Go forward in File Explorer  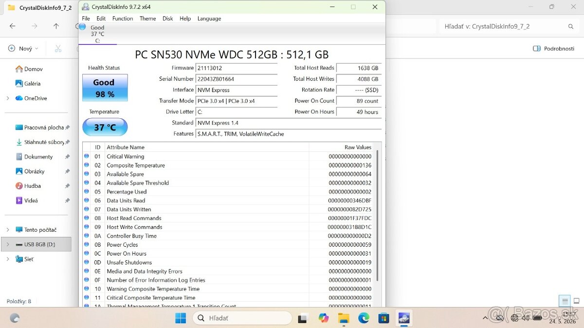[x=34, y=26]
